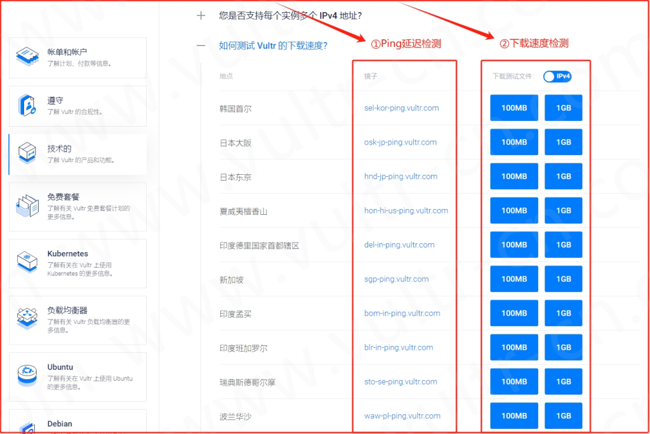The image size is (650, 434).
Task: Download 100MB file for 日本大阪
Action: (514, 143)
